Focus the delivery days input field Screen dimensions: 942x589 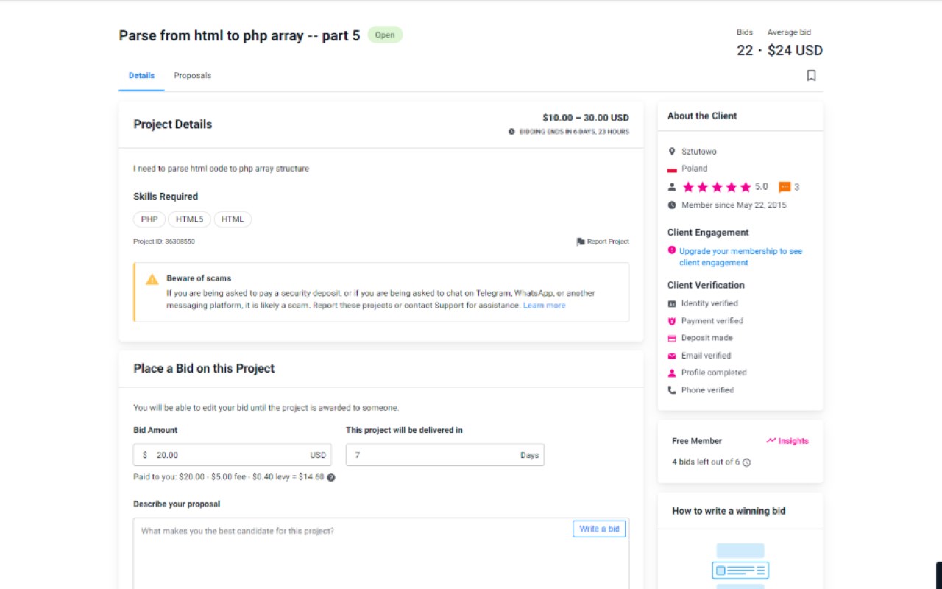434,455
